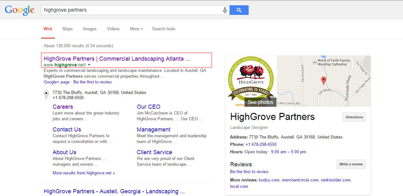
Task: Click the Directions button
Action: pos(354,117)
